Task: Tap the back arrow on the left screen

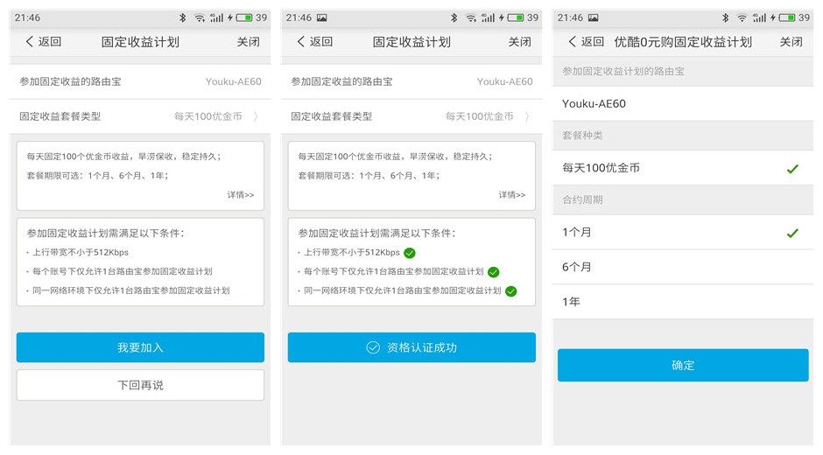Action: (x=30, y=42)
